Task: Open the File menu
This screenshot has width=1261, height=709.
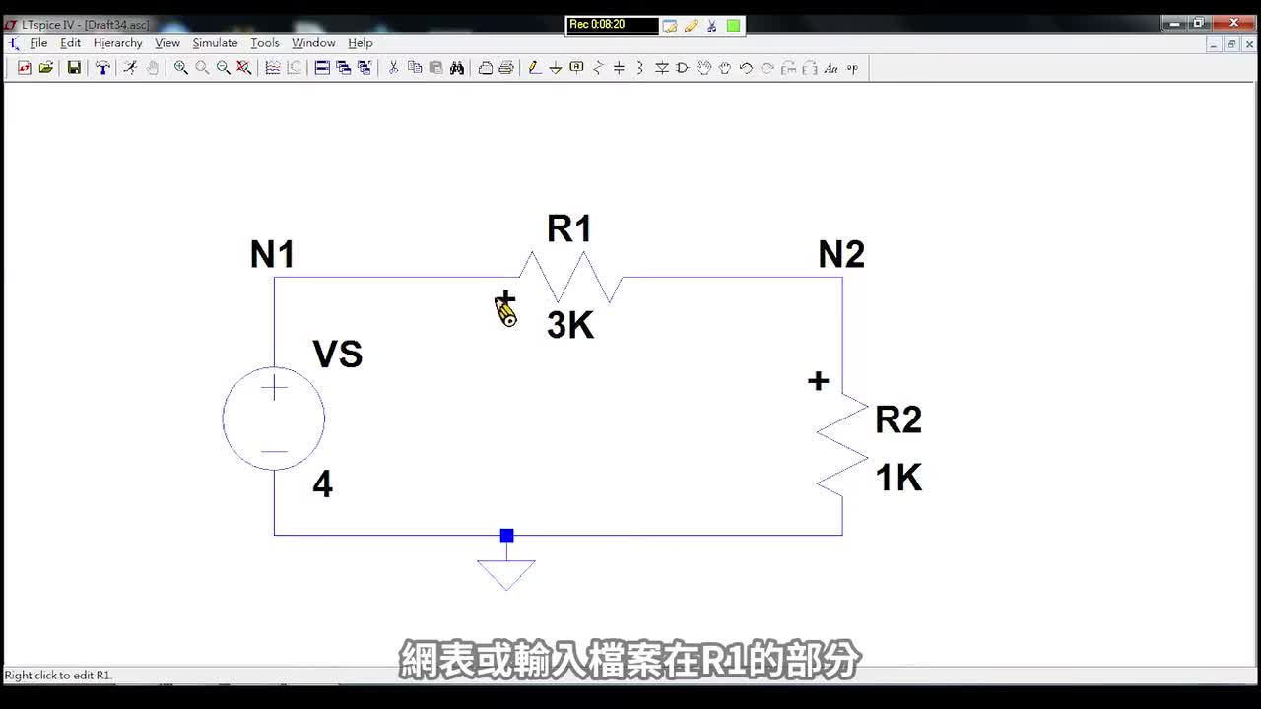Action: click(x=38, y=43)
